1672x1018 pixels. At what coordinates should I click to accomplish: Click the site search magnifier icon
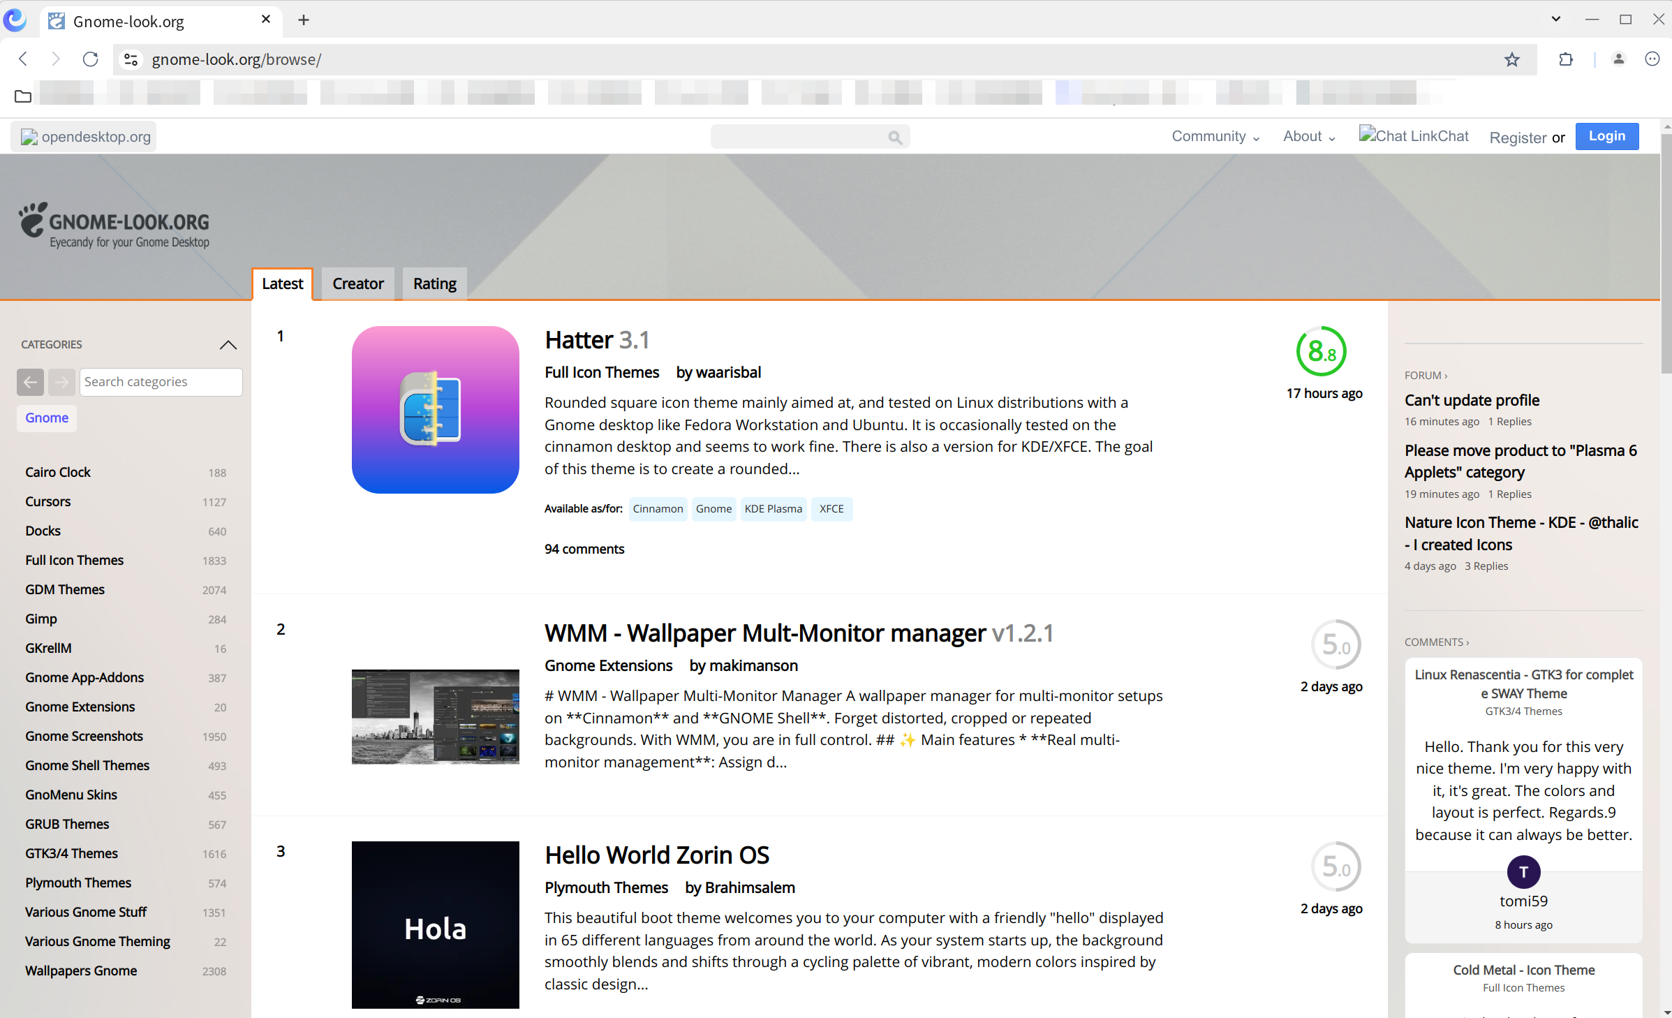pos(895,138)
